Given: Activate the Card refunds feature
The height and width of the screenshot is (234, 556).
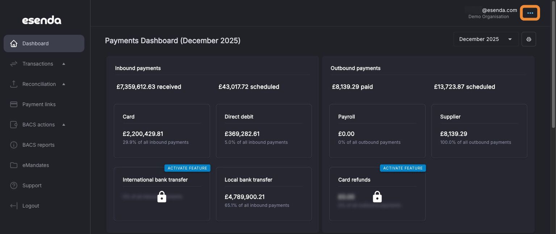Looking at the screenshot, I should point(403,168).
